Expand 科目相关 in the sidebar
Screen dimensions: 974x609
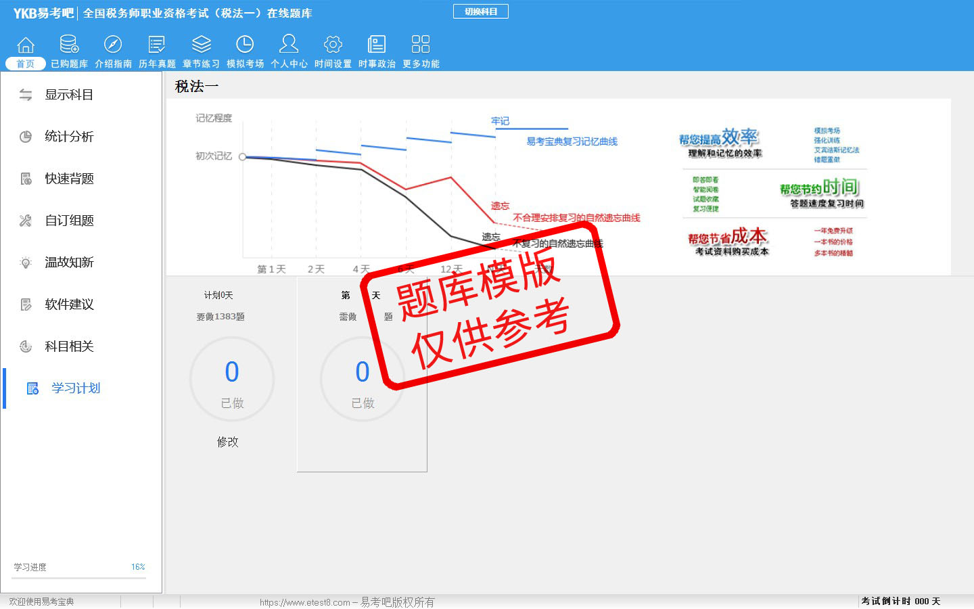click(68, 346)
